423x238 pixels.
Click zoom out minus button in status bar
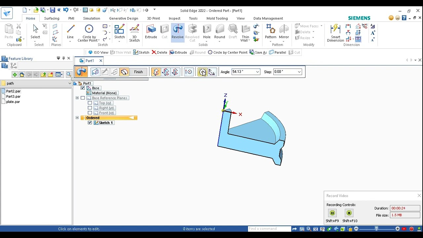coord(356,229)
